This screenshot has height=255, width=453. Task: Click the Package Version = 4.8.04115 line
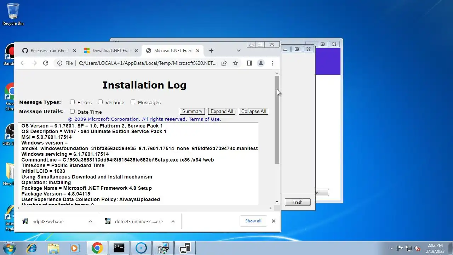(56, 194)
